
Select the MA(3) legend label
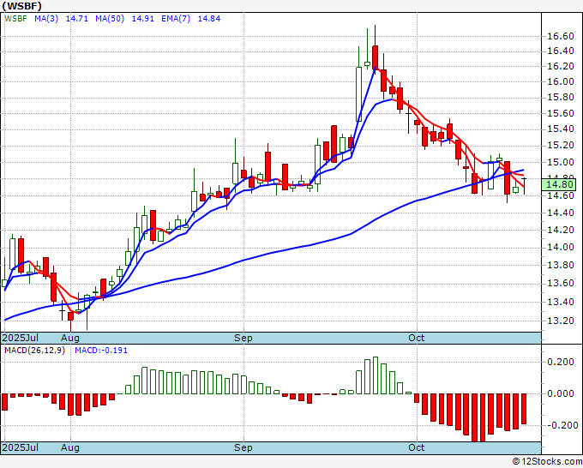point(46,18)
